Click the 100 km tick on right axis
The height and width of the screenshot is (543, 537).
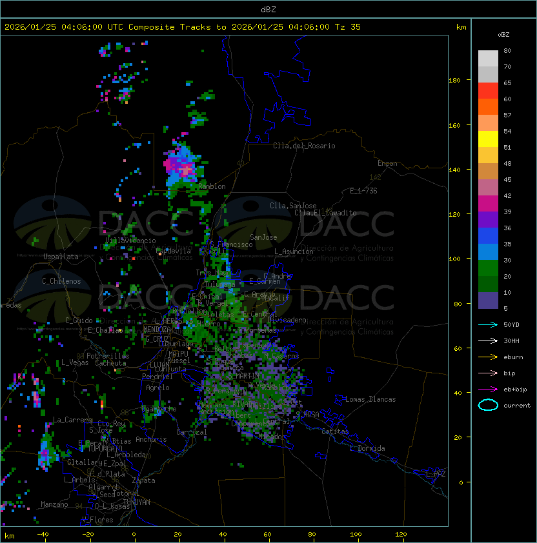pyautogui.click(x=454, y=259)
